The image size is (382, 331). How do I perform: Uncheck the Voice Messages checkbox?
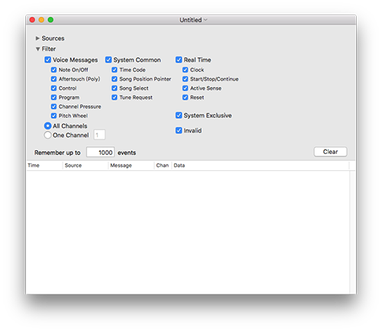[x=47, y=59]
